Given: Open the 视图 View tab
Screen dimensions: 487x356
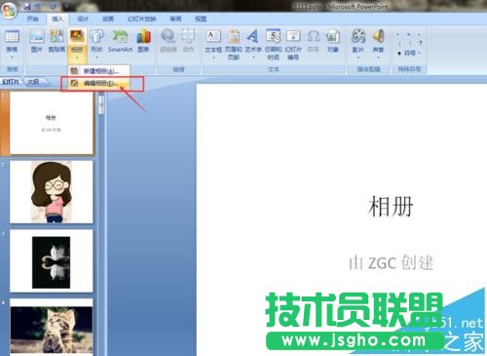Looking at the screenshot, I should pyautogui.click(x=201, y=19).
